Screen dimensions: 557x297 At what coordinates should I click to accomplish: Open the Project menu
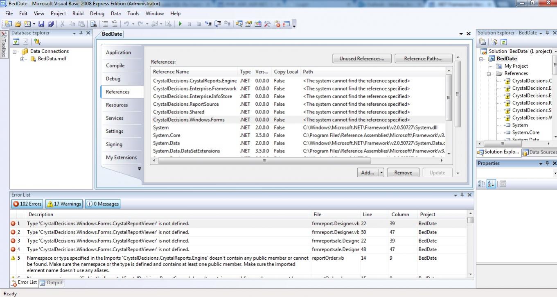click(x=58, y=14)
